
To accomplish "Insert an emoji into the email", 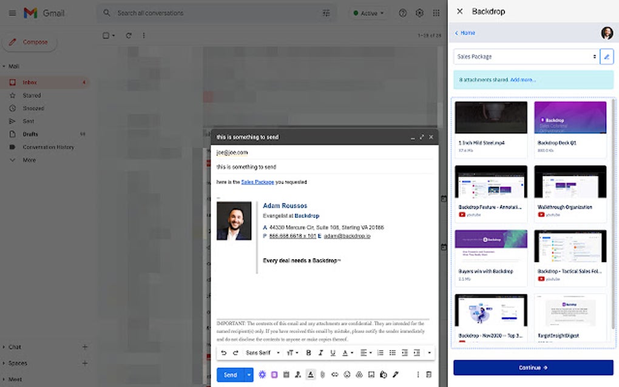I will tap(347, 374).
